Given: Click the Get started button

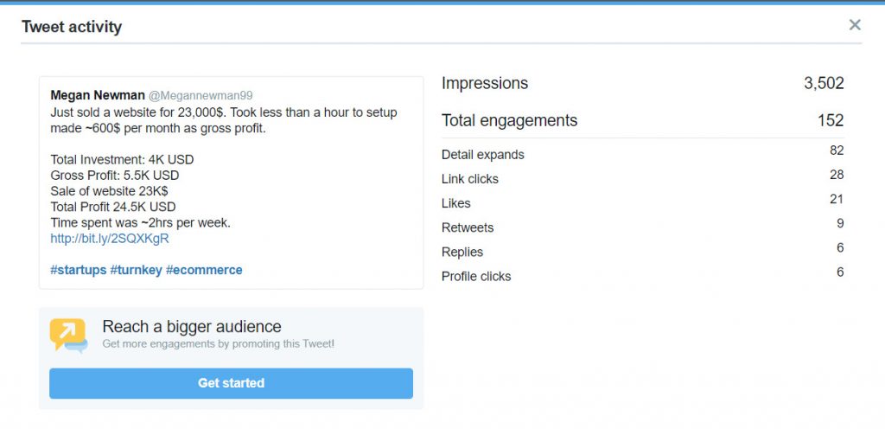Looking at the screenshot, I should (x=231, y=383).
